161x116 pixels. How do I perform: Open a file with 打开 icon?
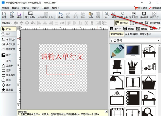[x=12, y=15]
